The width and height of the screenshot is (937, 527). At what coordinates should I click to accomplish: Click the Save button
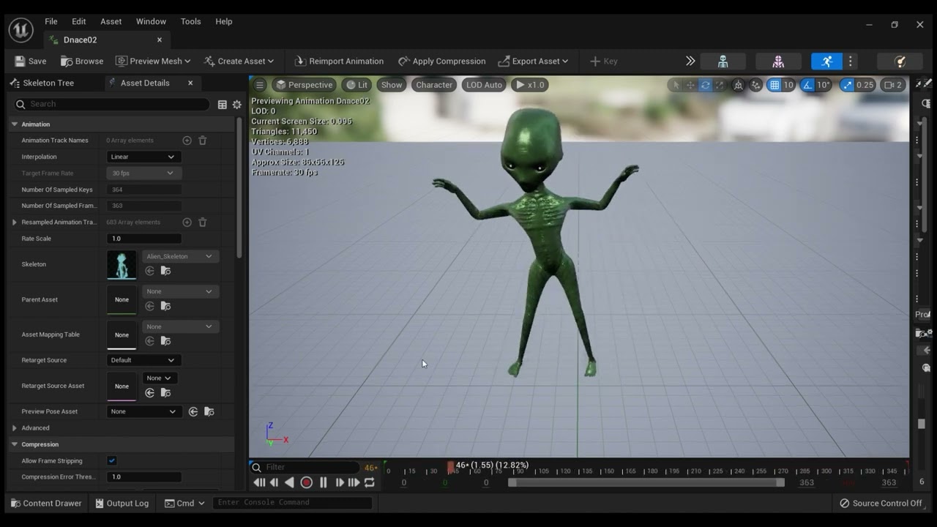(x=30, y=61)
